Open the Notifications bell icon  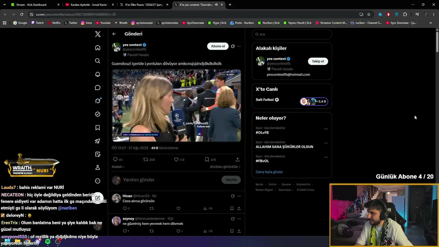click(x=98, y=74)
